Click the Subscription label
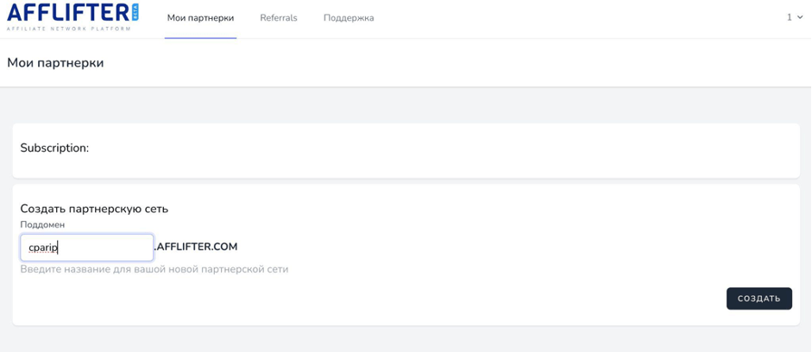 pos(54,148)
